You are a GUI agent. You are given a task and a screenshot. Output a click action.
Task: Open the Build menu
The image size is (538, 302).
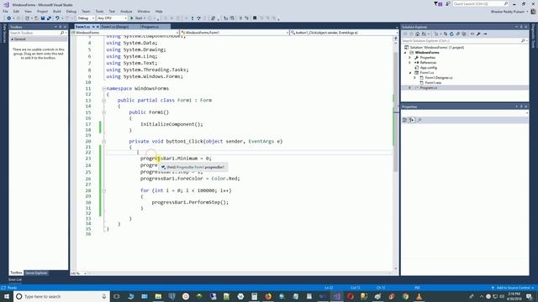[x=57, y=11]
